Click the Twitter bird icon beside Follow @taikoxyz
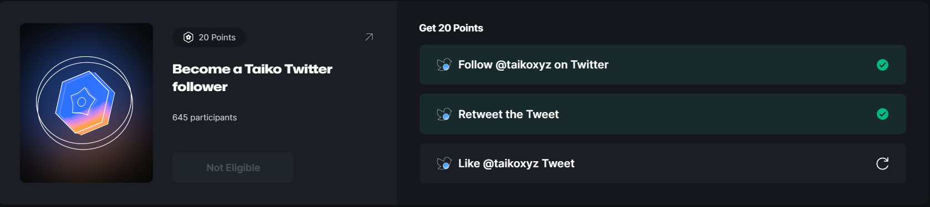Viewport: 930px width, 207px height. (x=444, y=65)
